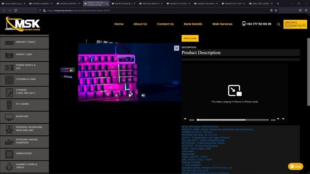Image resolution: width=310 pixels, height=174 pixels.
Task: Click the Build Your PC label
Action: click(298, 26)
